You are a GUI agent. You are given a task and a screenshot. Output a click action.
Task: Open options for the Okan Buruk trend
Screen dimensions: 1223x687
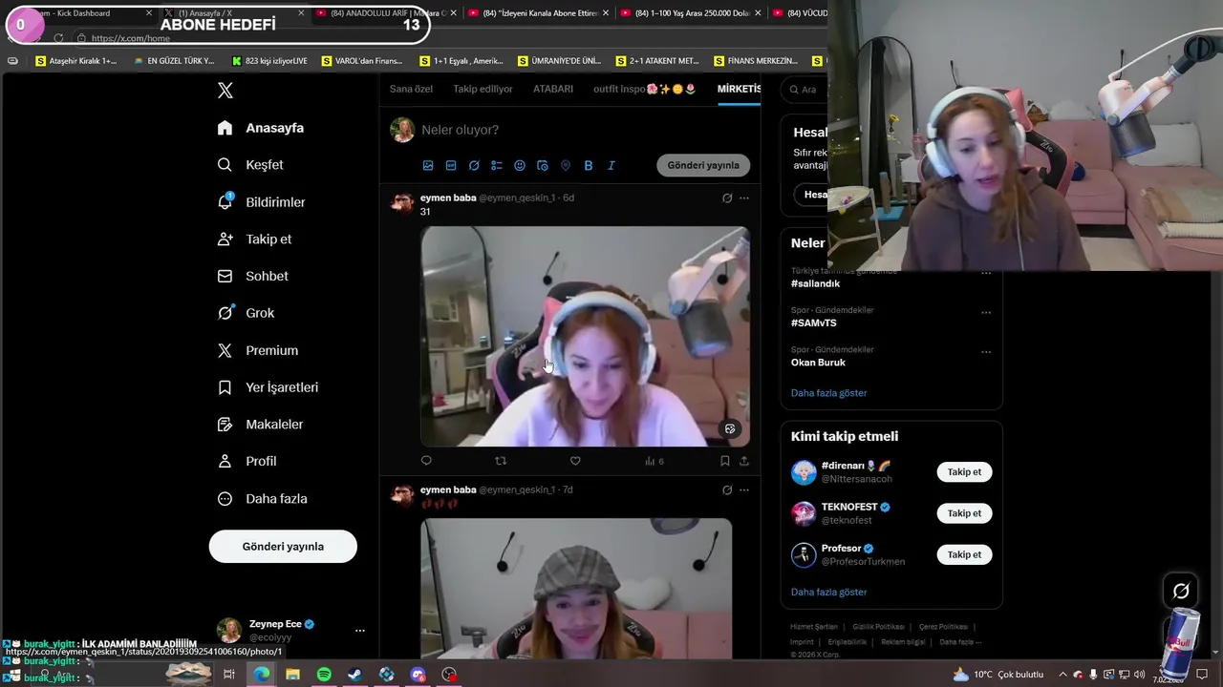click(986, 351)
